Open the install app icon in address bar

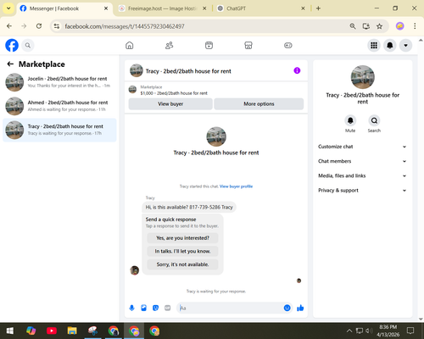[x=366, y=26]
